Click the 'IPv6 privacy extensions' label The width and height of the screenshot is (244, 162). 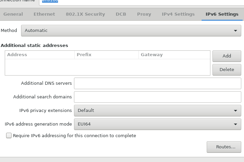pos(45,111)
